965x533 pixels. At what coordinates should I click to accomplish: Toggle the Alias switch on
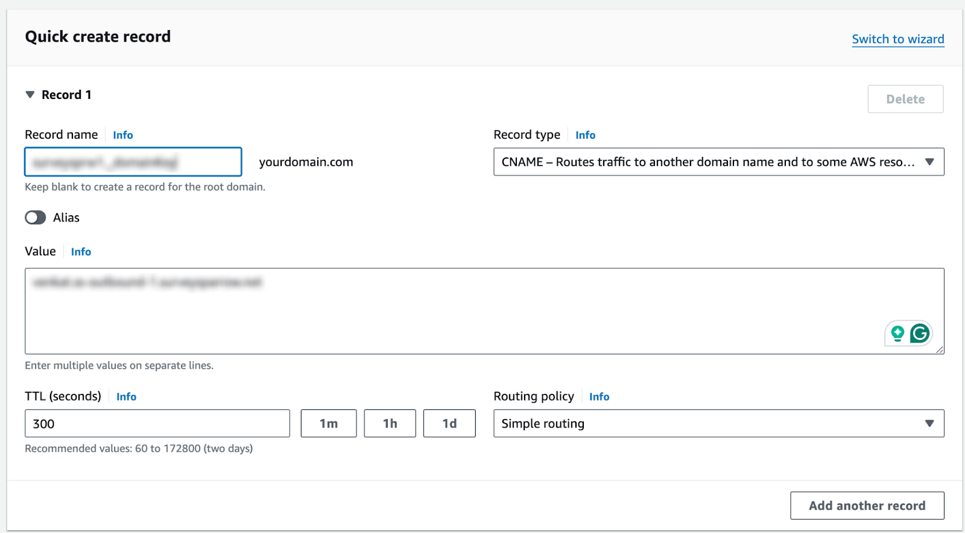[36, 218]
